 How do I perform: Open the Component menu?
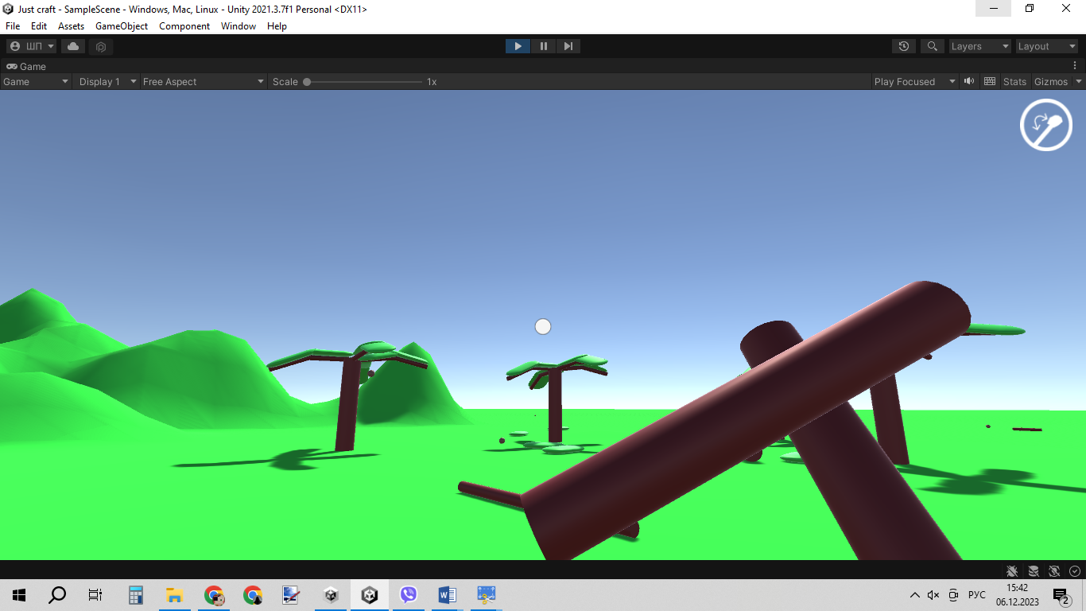pyautogui.click(x=184, y=26)
